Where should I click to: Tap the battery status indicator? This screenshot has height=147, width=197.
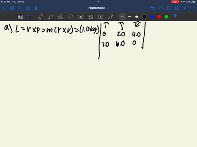[x=193, y=2]
